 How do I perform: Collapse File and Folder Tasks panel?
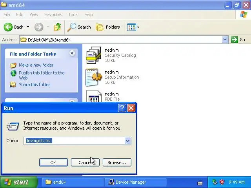[x=72, y=53]
